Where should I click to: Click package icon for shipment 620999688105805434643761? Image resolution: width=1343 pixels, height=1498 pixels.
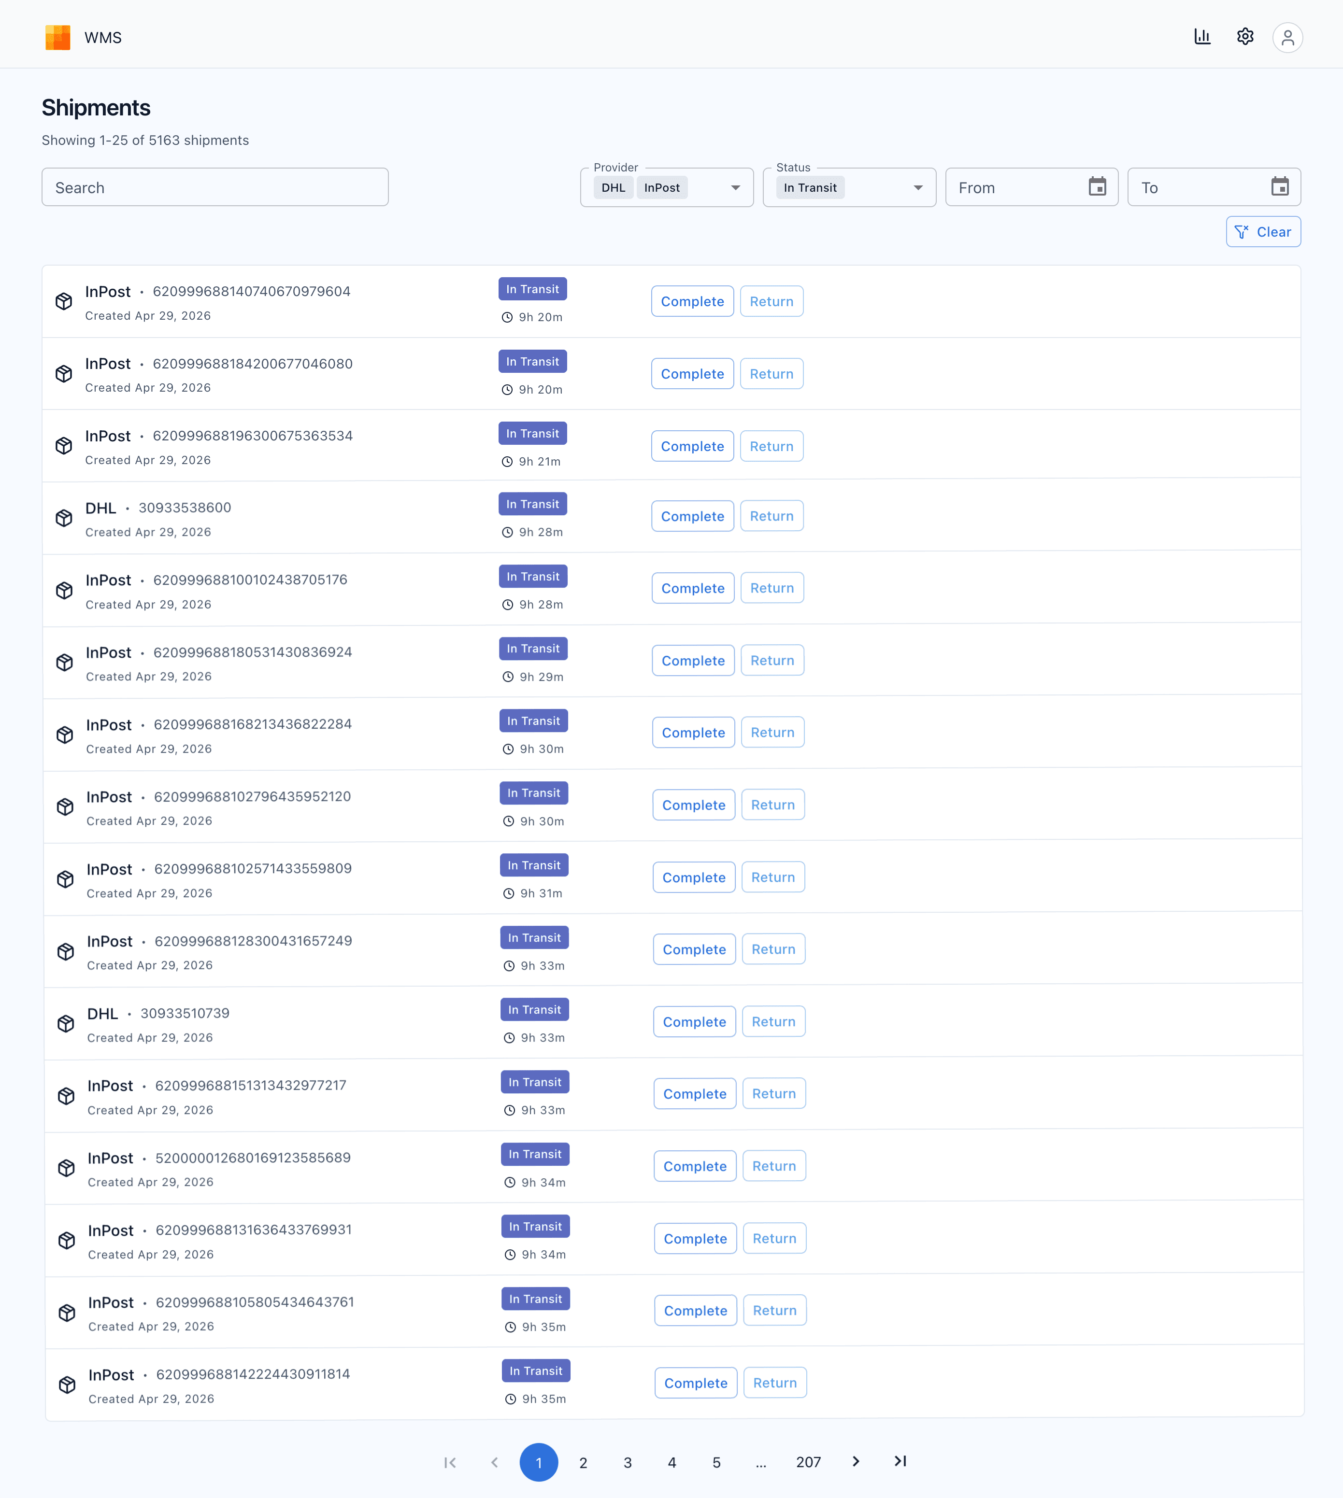67,1313
